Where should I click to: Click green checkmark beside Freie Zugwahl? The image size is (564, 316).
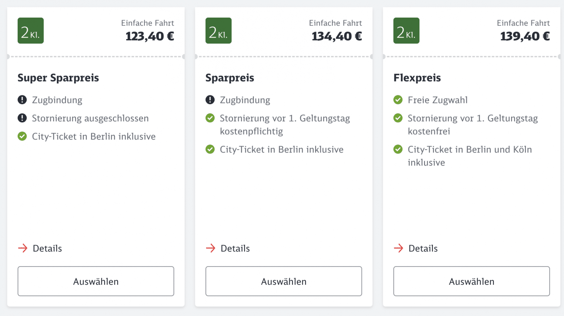click(x=398, y=100)
